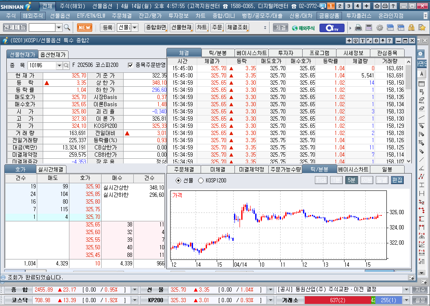
Task: Click the star favorites icon in toolbar
Action: [x=422, y=28]
